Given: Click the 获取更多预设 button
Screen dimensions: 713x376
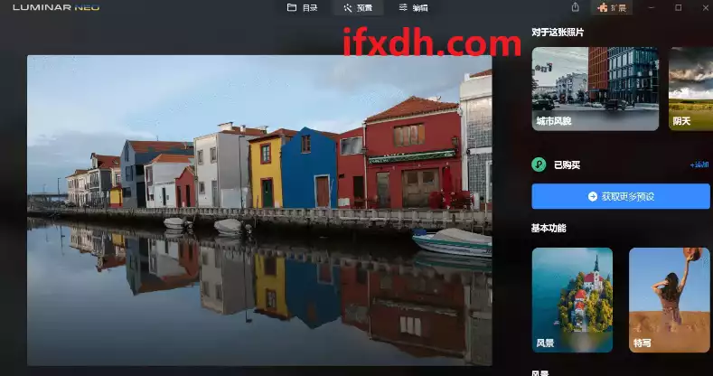Looking at the screenshot, I should pos(620,196).
